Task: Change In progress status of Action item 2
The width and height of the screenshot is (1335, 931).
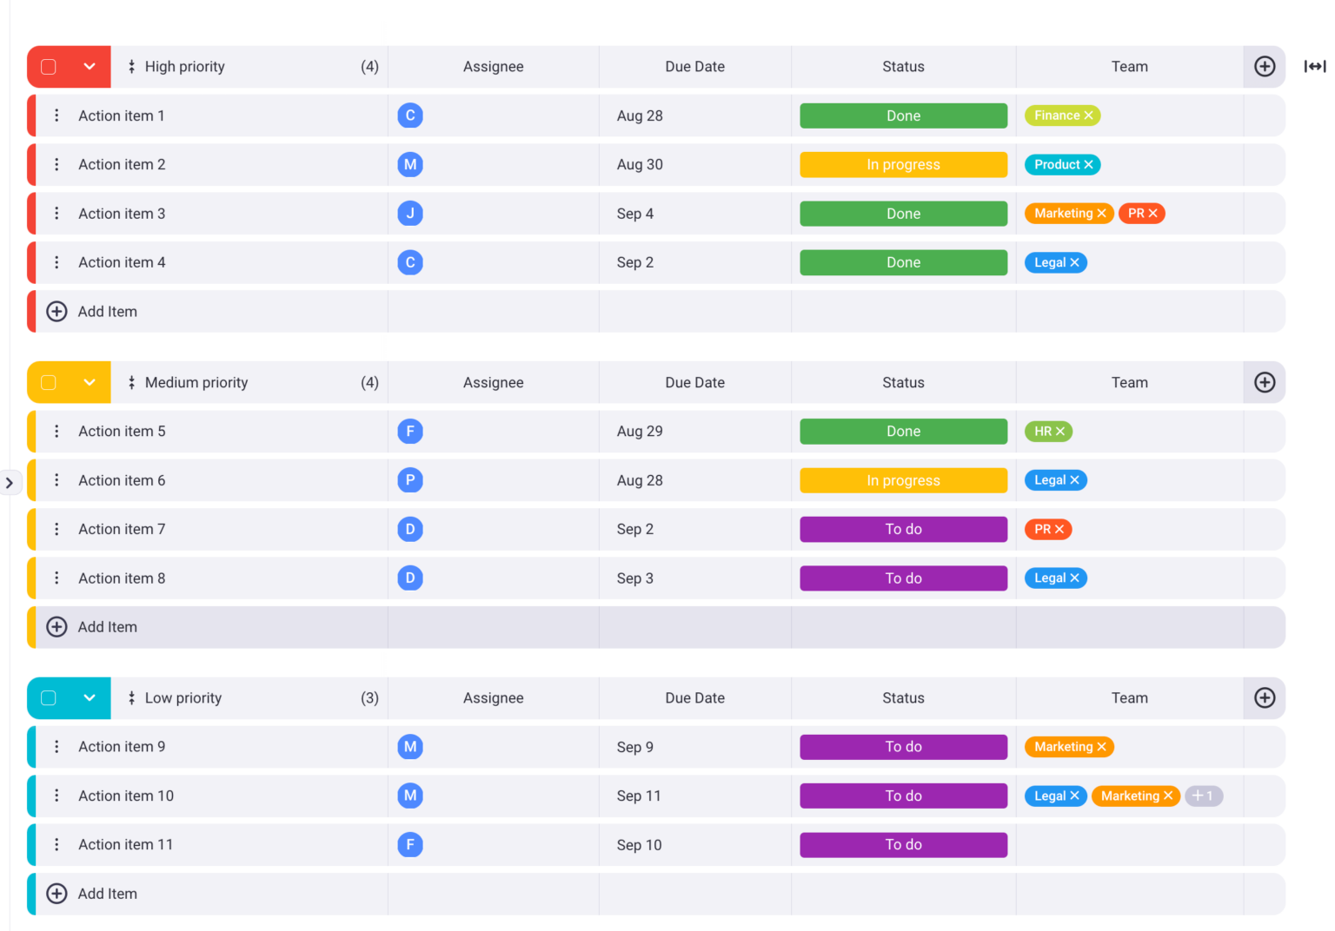Action: click(903, 165)
